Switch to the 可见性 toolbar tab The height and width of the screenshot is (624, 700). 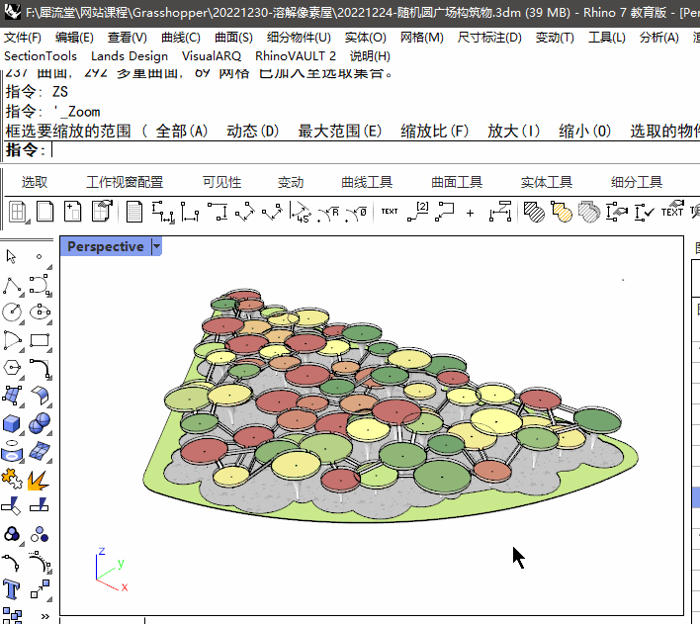click(222, 182)
